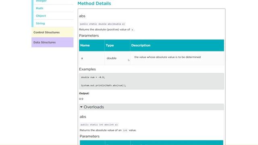Click the Examples heading
This screenshot has width=258, height=145.
click(x=87, y=69)
